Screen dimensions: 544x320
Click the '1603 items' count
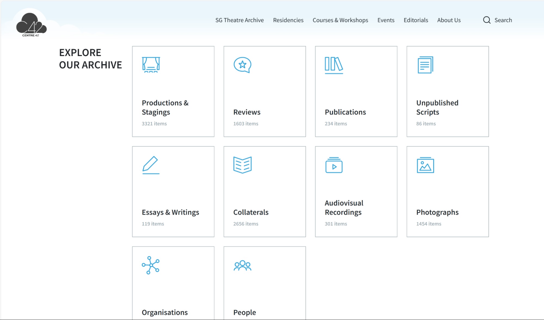coord(245,124)
